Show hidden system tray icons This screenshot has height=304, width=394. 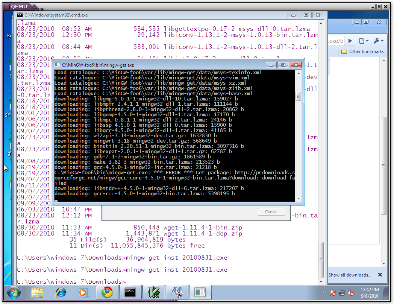tap(324, 293)
